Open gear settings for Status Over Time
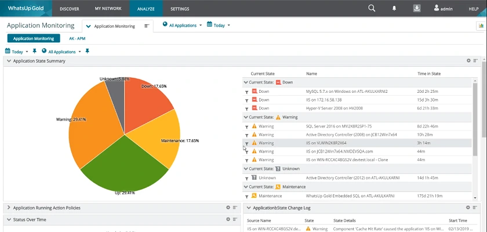Image resolution: width=487 pixels, height=232 pixels. [x=228, y=219]
